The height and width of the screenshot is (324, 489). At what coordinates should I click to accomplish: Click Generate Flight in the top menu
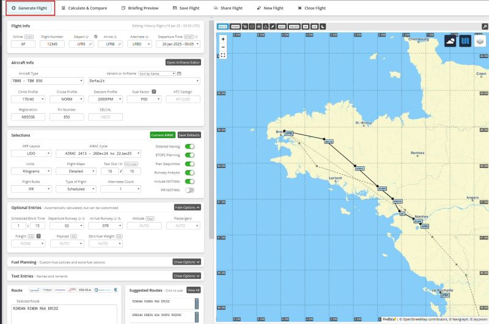click(x=30, y=8)
